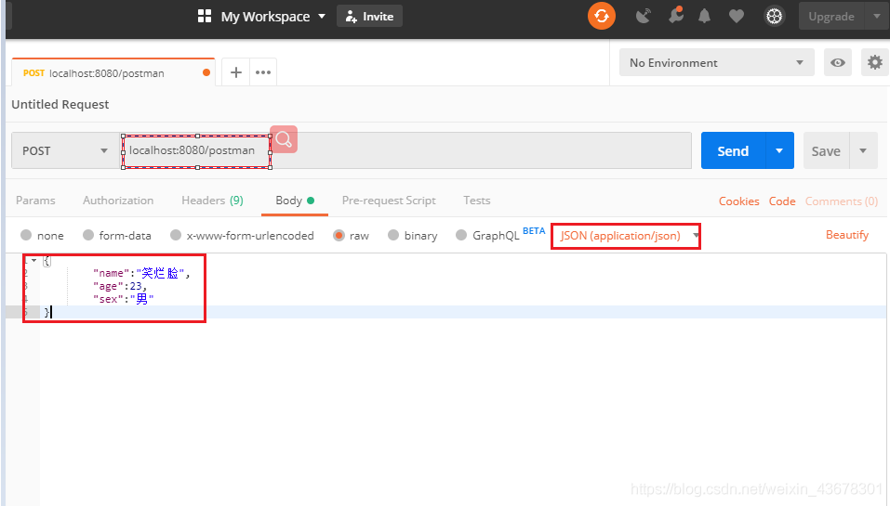The image size is (890, 506).
Task: Click the Untitled Request title
Action: 60,104
